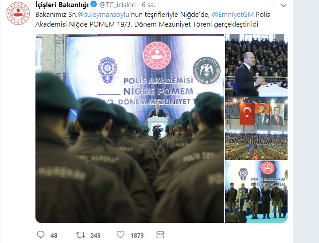Retweet this post via retweet icon

(x=81, y=235)
